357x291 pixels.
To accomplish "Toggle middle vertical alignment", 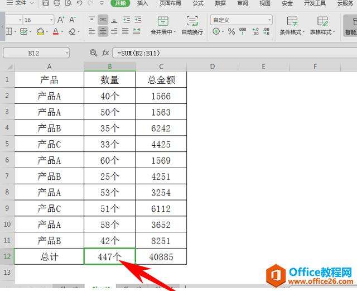I will pyautogui.click(x=103, y=20).
